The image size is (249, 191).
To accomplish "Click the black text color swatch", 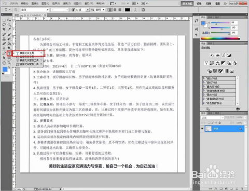I will point(128,10).
